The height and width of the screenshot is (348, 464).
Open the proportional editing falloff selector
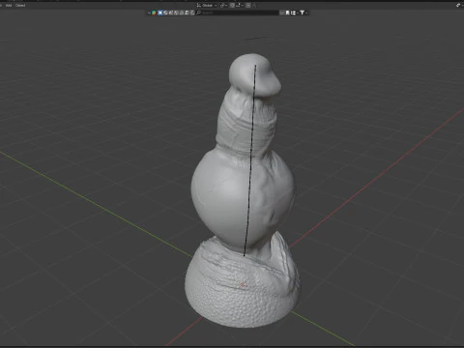[254, 5]
